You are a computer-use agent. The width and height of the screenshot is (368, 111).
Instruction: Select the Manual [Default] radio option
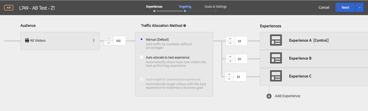(x=142, y=39)
